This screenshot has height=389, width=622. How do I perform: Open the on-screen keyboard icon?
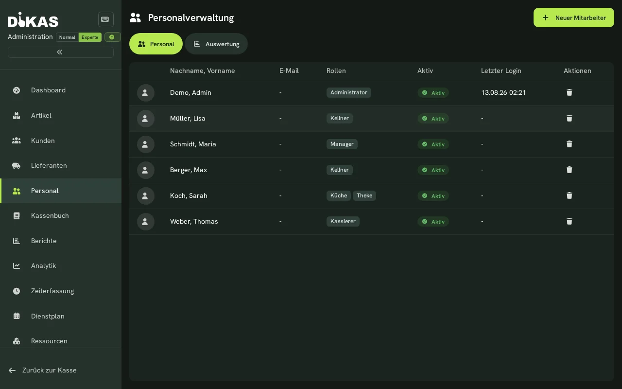click(x=105, y=19)
